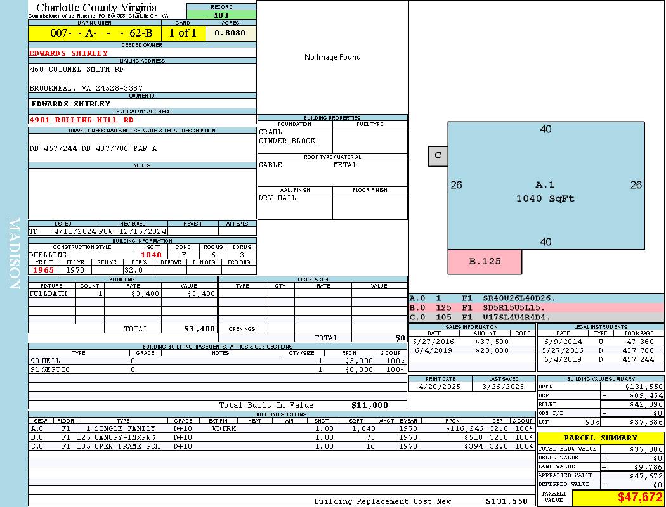Click the empty Notes box
Screen dimensions: 666x507
click(142, 193)
